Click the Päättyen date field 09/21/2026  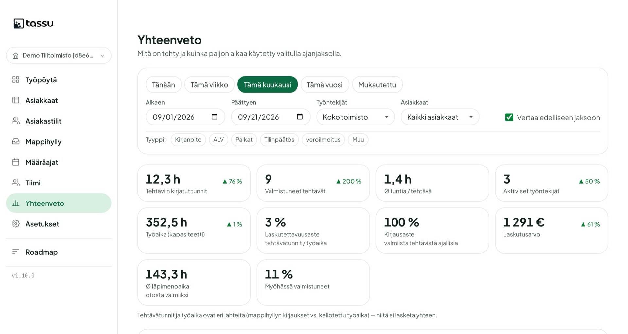coord(270,117)
